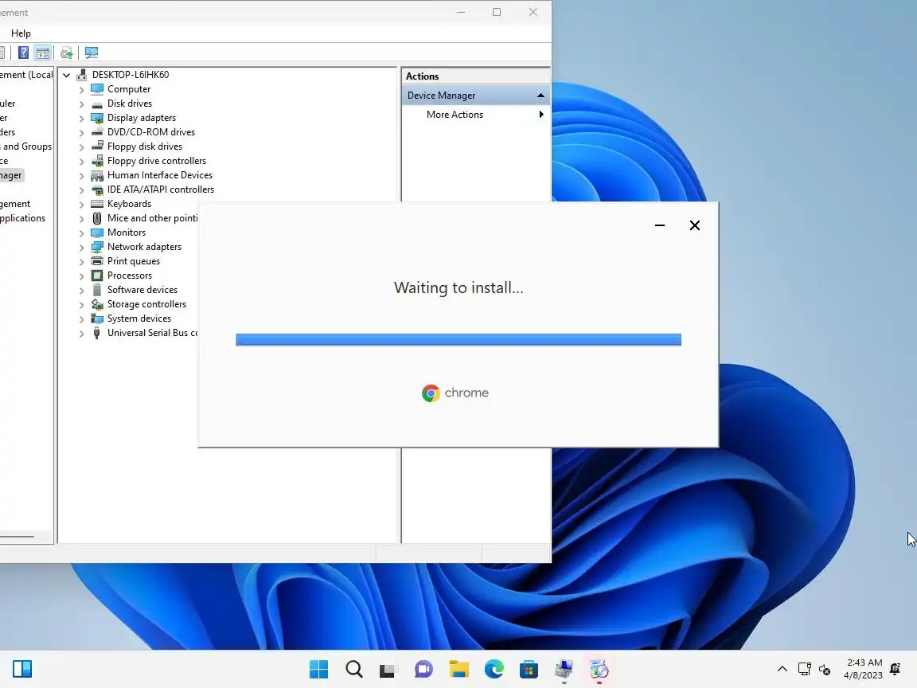Expand the Network adapters chevron
Image resolution: width=917 pixels, height=688 pixels.
click(82, 248)
